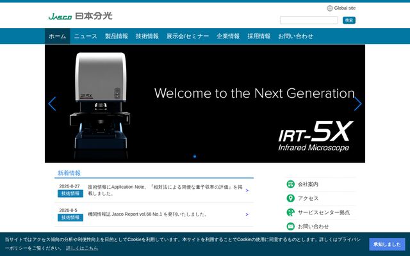Open the 展示会/セミナー menu item

188,36
